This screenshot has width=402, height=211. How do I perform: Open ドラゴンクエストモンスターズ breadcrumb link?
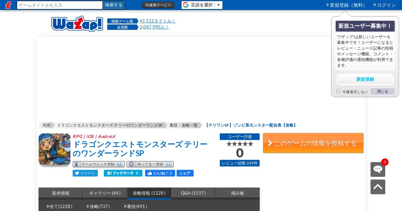tap(110, 125)
